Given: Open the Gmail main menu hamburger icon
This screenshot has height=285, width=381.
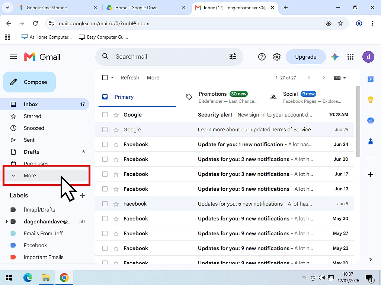Looking at the screenshot, I should click(x=13, y=57).
